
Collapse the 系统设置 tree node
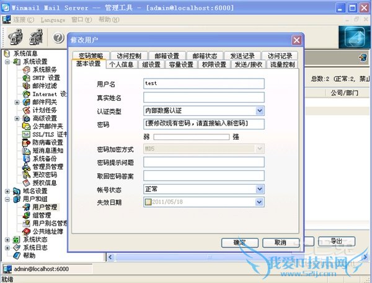pyautogui.click(x=7, y=62)
